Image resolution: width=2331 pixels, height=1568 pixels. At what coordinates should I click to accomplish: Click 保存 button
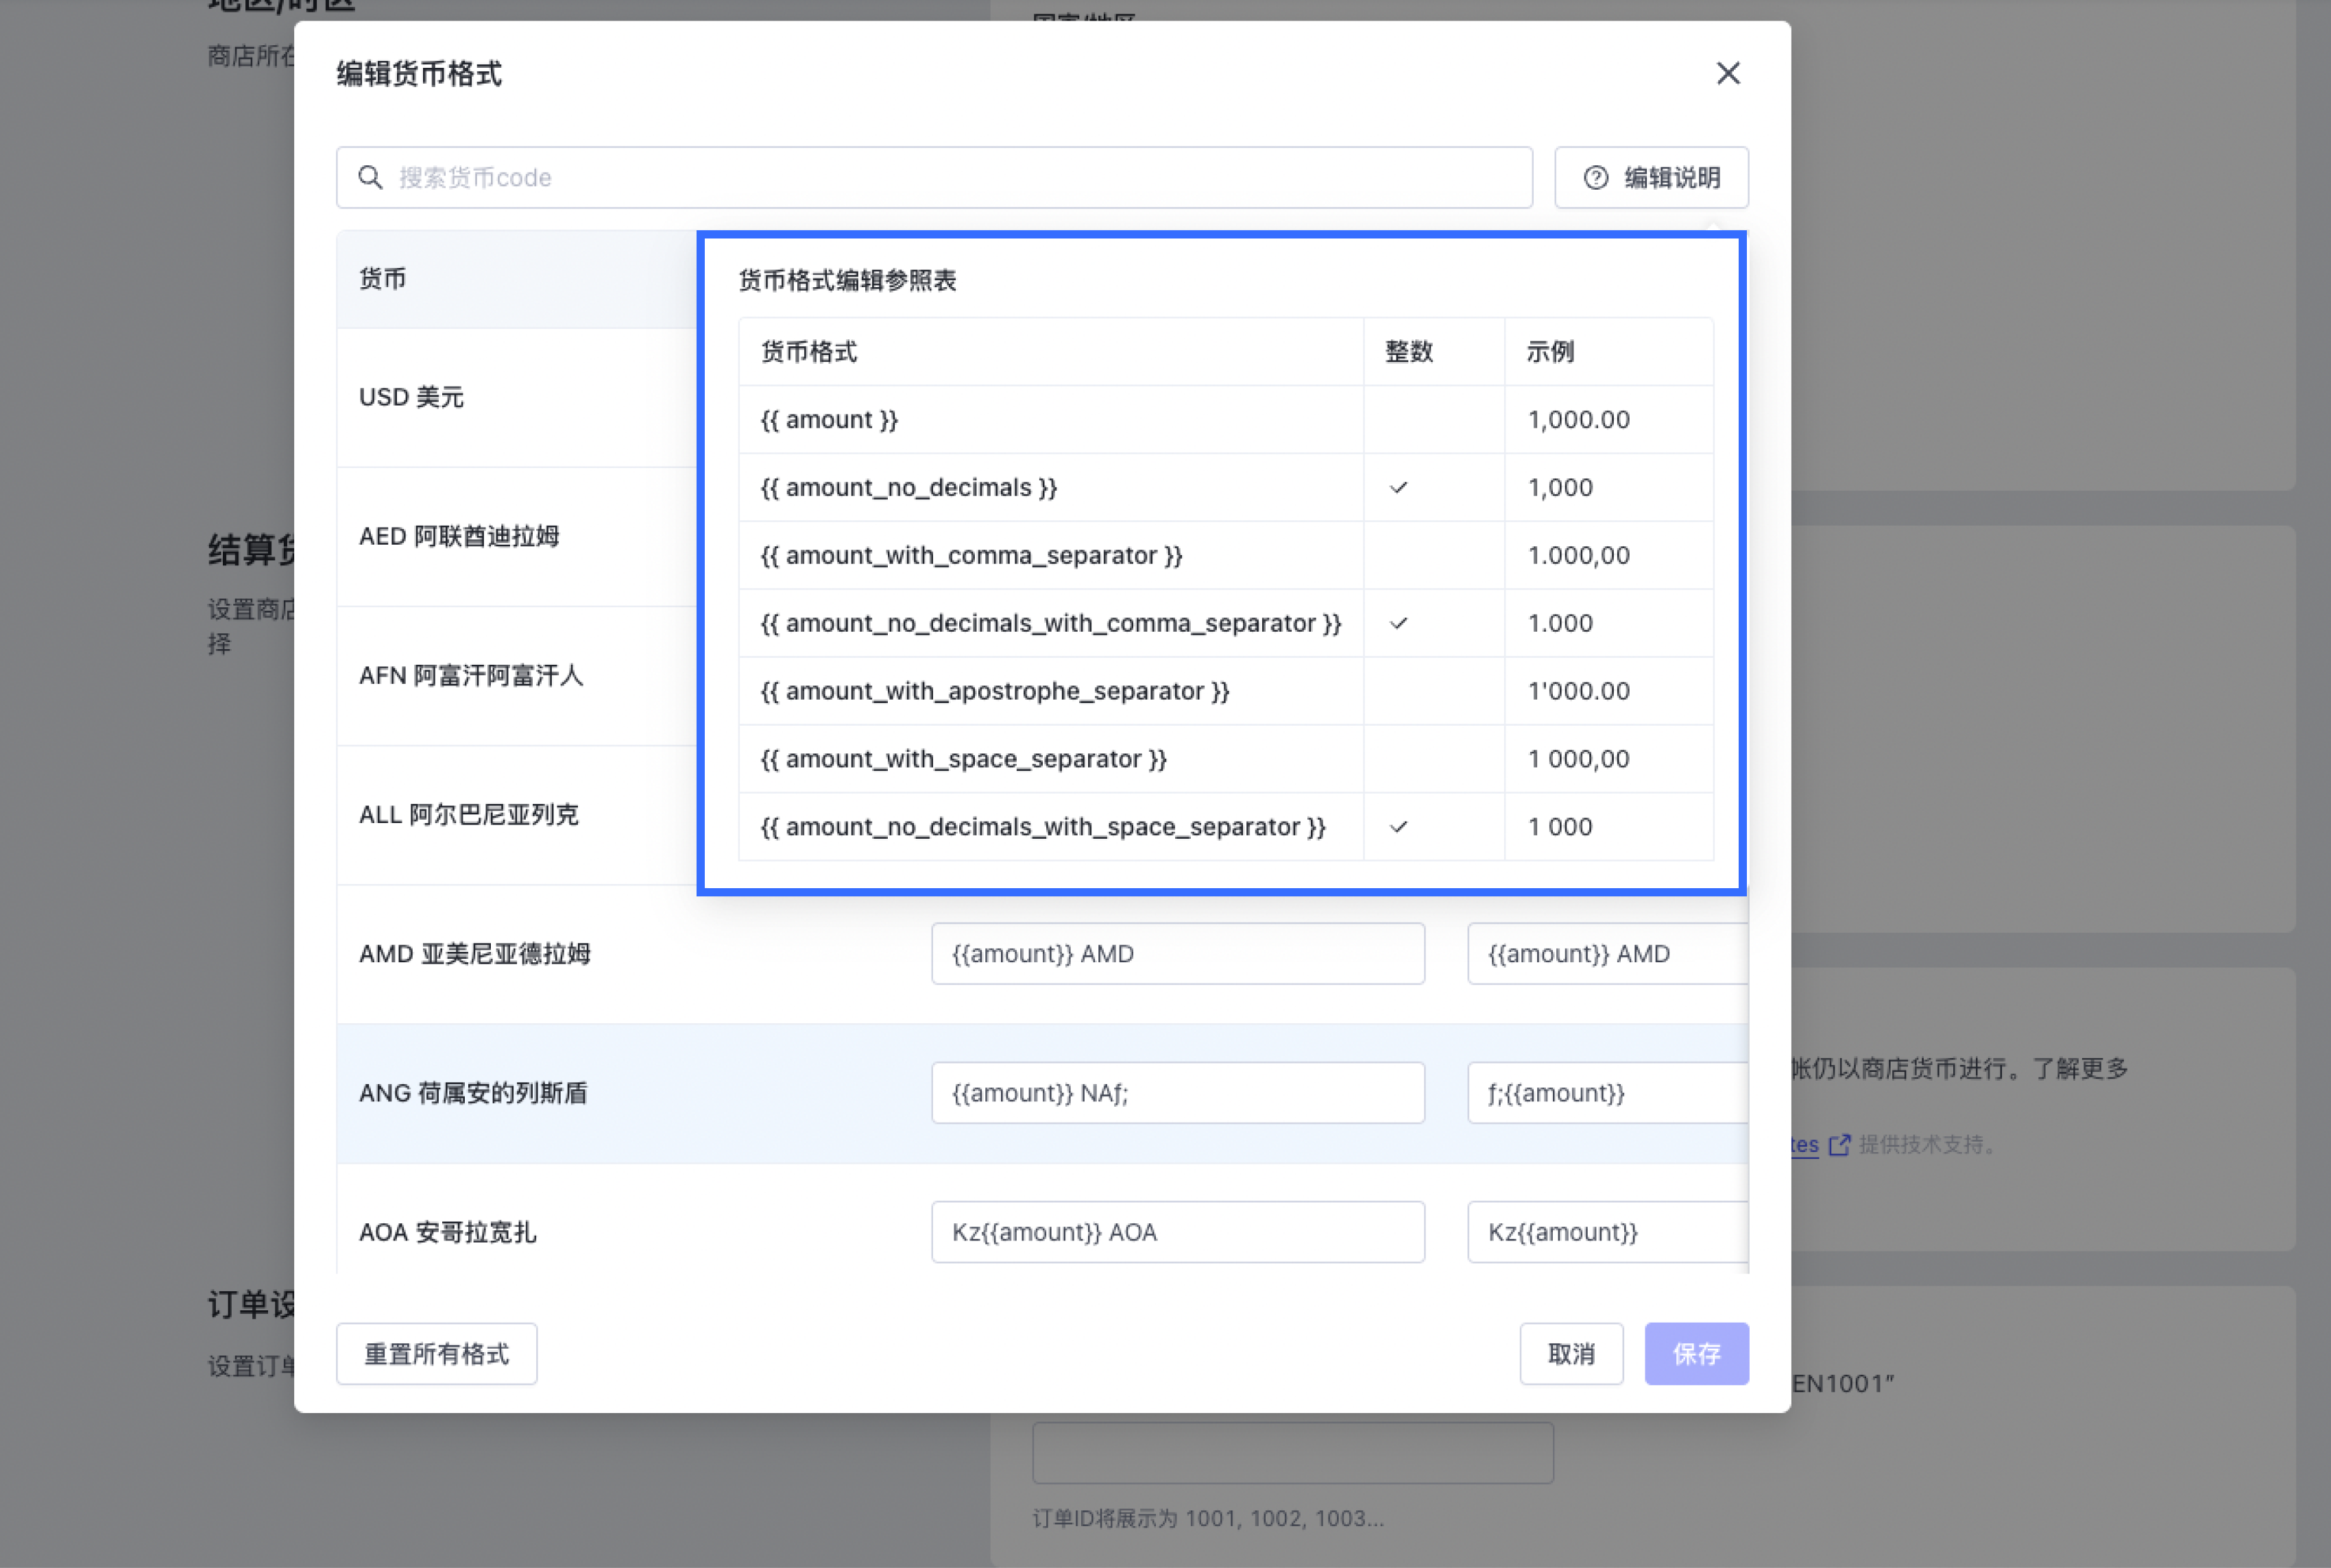pos(1695,1353)
